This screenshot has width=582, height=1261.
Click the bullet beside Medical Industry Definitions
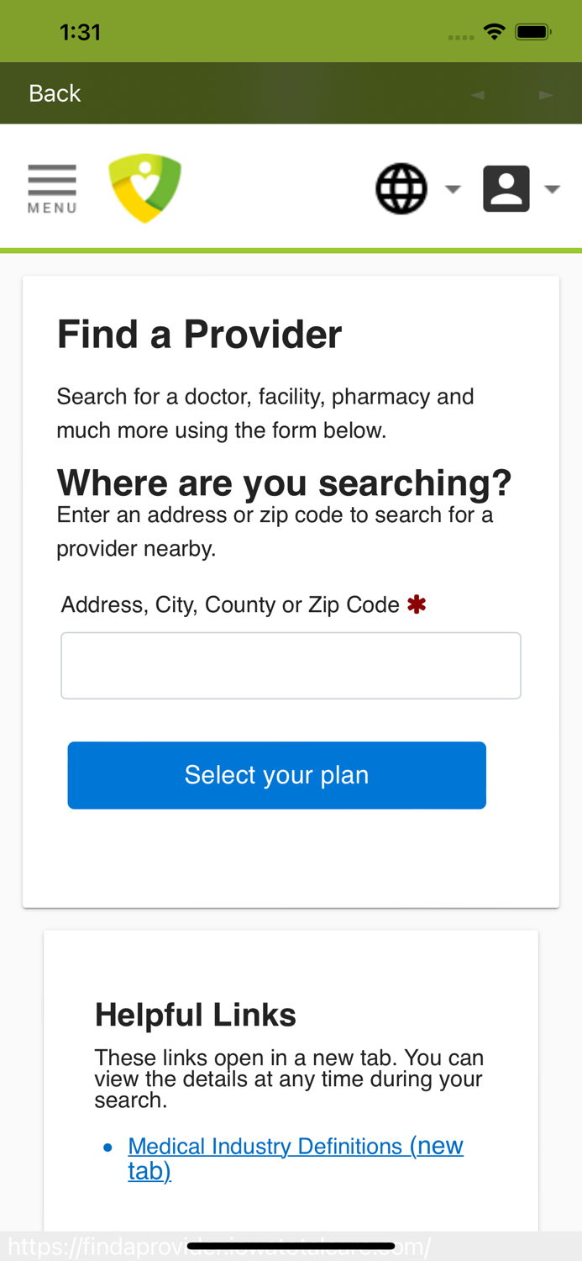pyautogui.click(x=107, y=1146)
